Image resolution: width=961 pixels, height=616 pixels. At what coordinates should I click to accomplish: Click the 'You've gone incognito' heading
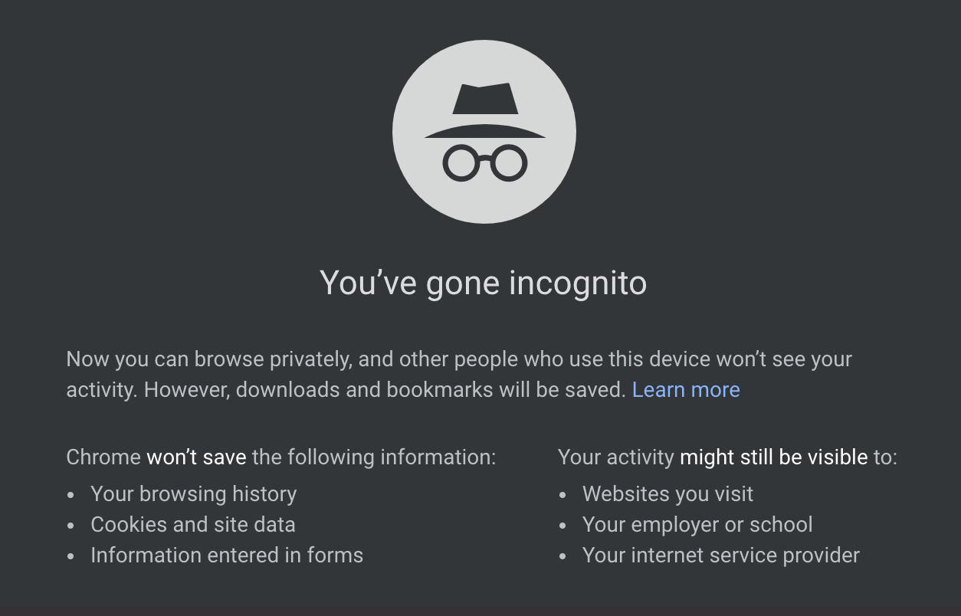[x=484, y=283]
